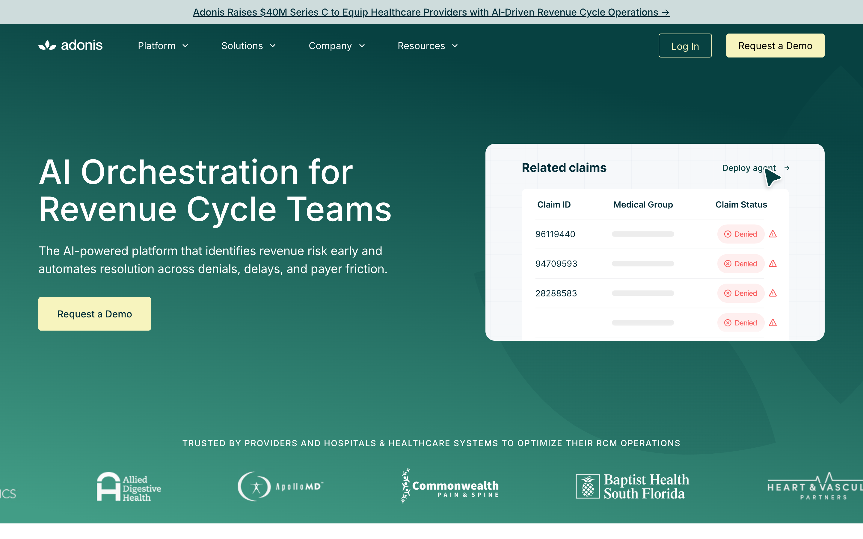Image resolution: width=863 pixels, height=539 pixels.
Task: Expand the Platform menu chevron
Action: point(185,46)
